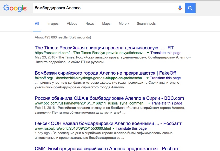Expand options for the Rosbalt result URL
The width and height of the screenshot is (220, 151).
pyautogui.click(x=113, y=128)
